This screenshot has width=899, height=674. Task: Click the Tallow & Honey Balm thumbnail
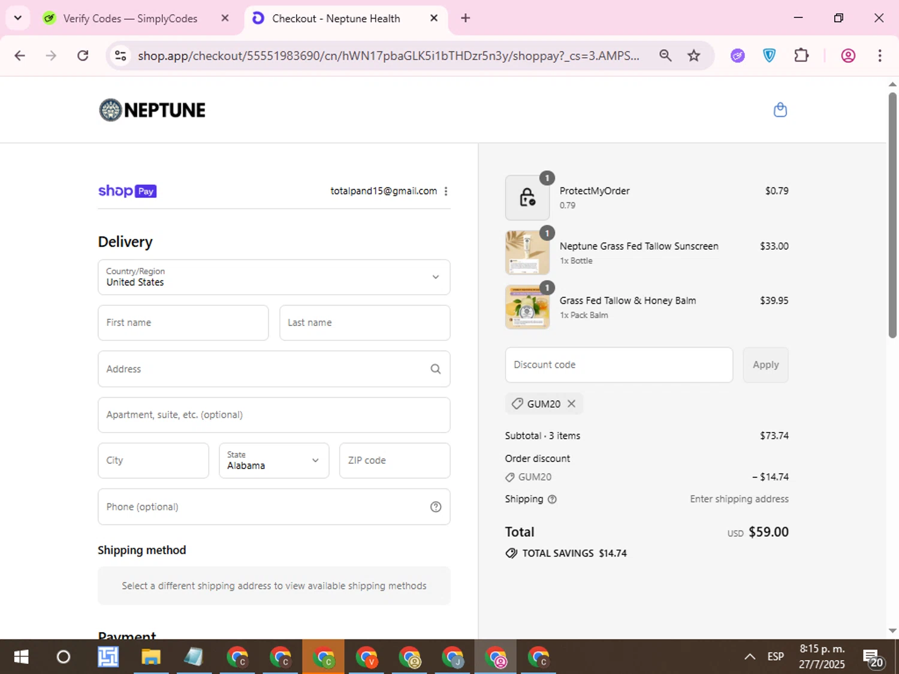(527, 307)
